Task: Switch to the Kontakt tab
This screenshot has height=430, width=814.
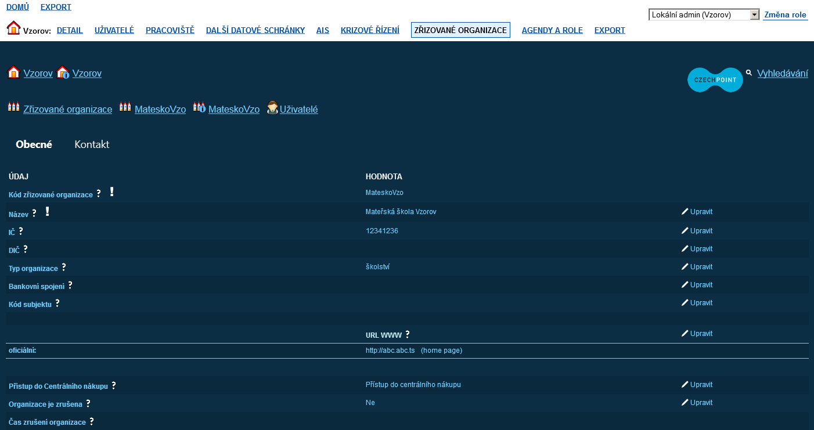Action: 92,144
